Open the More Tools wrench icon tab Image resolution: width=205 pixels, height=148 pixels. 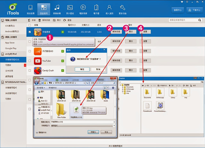pyautogui.click(x=122, y=9)
